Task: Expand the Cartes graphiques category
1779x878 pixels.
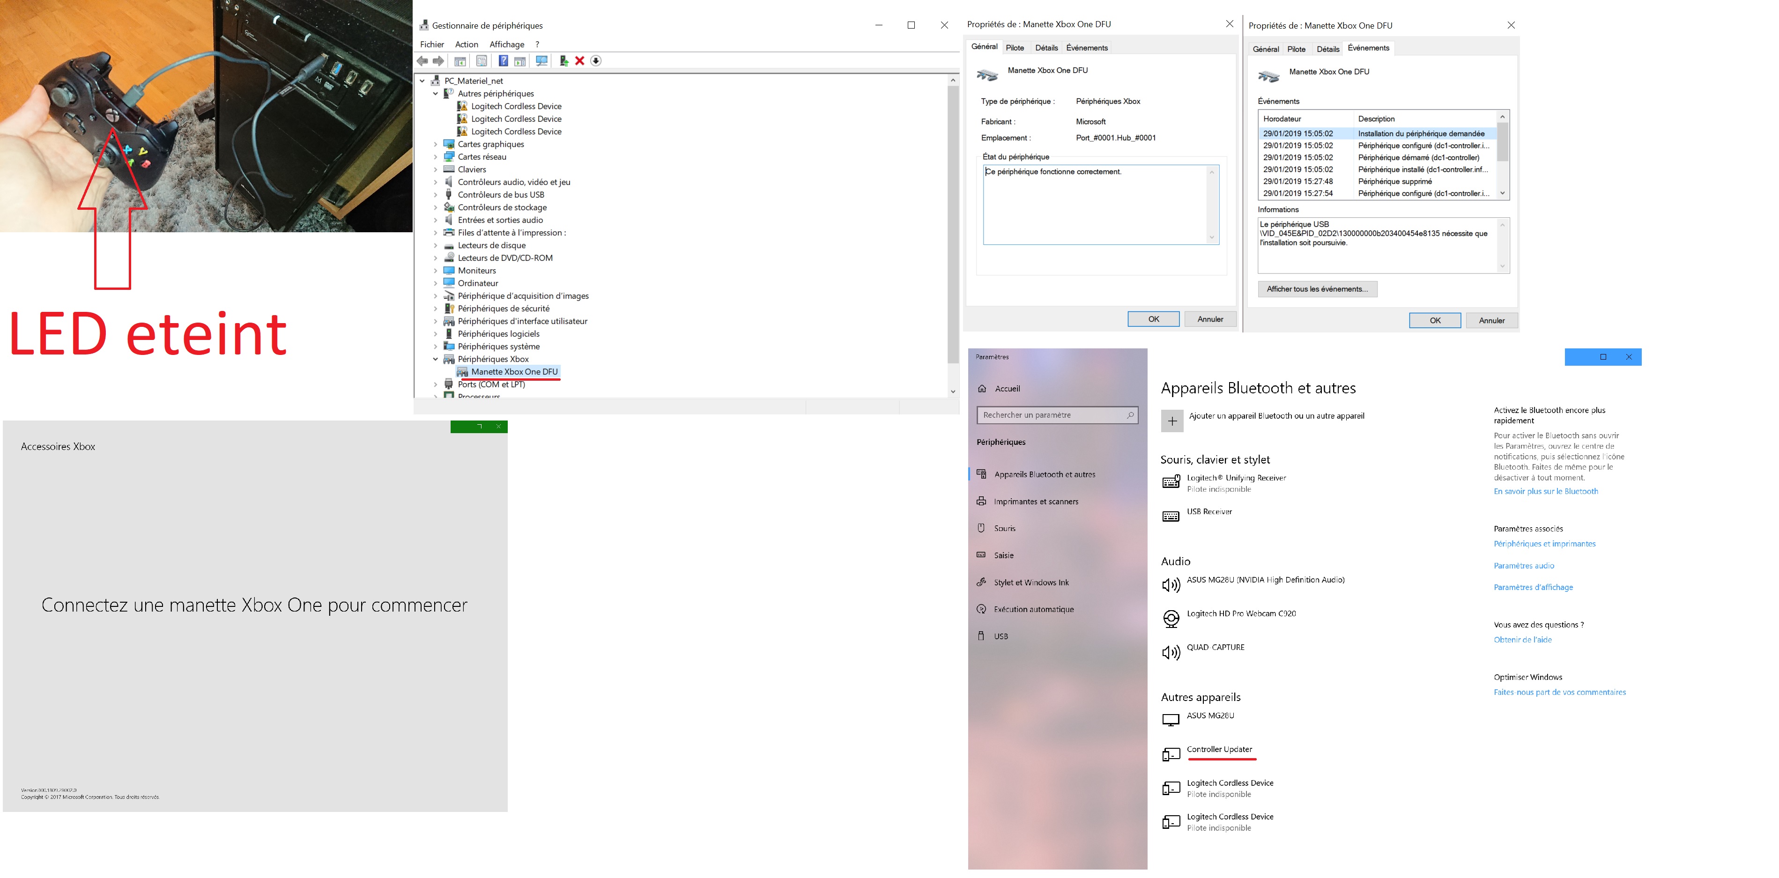Action: click(x=435, y=144)
